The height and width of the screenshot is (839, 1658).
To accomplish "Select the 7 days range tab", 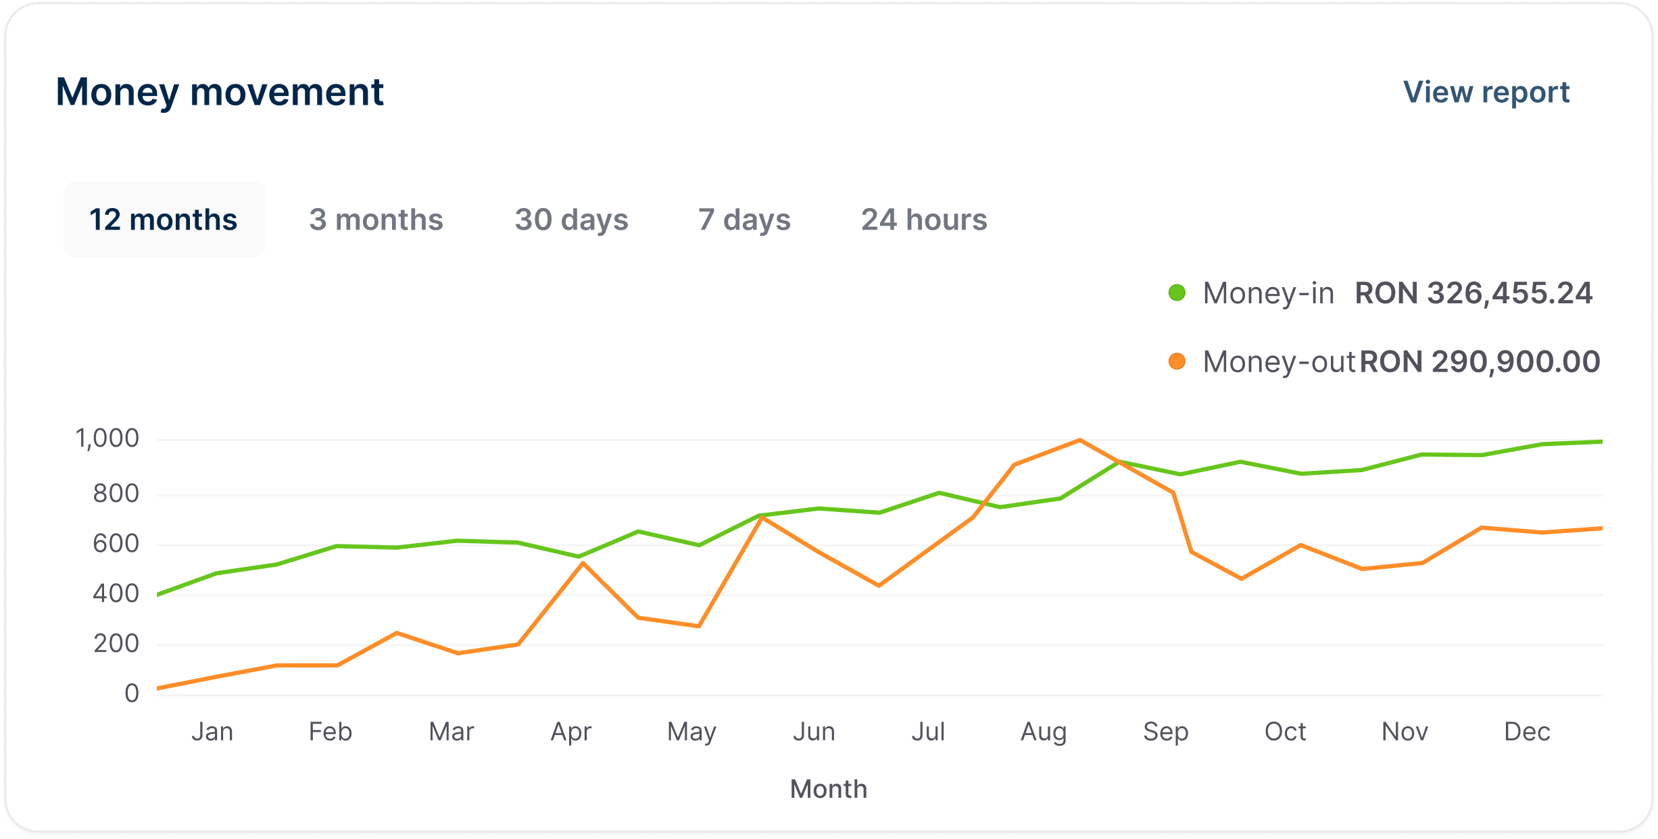I will 743,220.
